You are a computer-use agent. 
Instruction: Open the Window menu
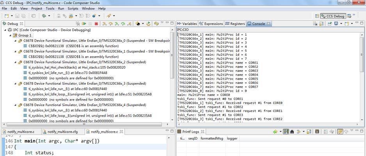tap(88, 9)
